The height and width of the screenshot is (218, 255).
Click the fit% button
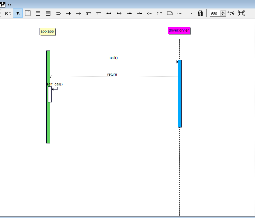[x=231, y=13]
